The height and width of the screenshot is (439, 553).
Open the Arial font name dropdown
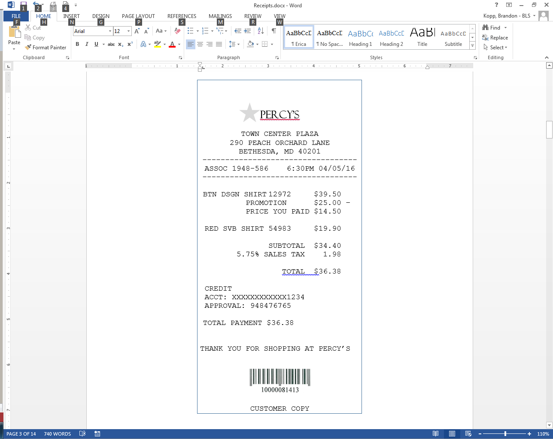(110, 31)
